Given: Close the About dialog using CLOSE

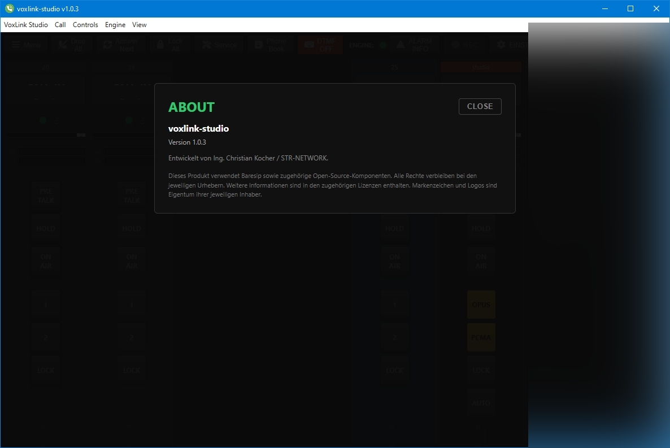Looking at the screenshot, I should [x=480, y=106].
